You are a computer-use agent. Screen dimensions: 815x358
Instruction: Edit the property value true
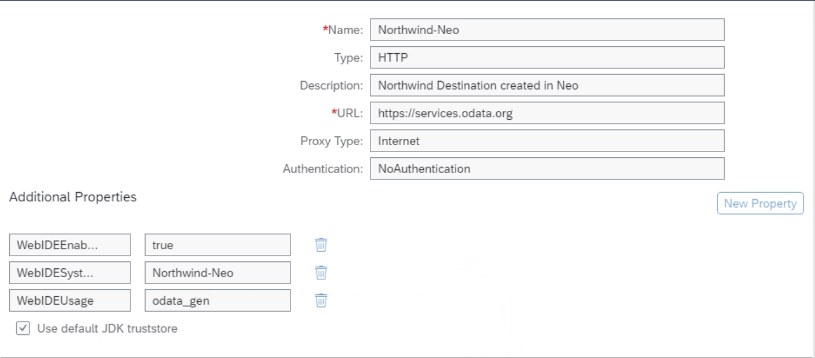[217, 245]
